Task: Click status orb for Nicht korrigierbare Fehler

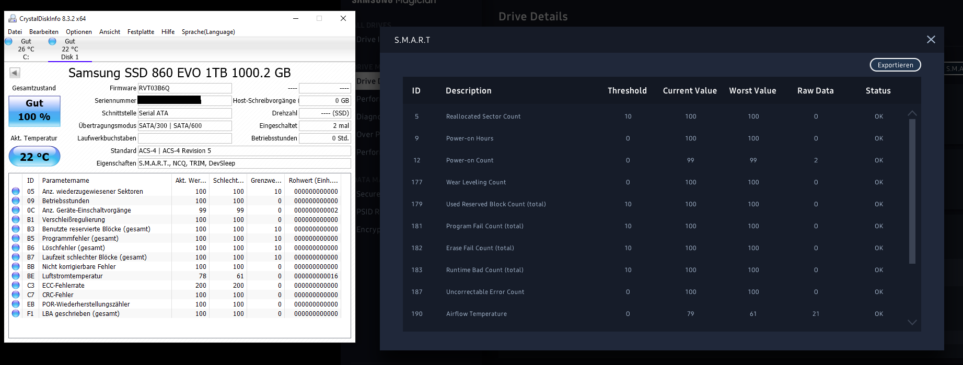Action: click(x=16, y=267)
